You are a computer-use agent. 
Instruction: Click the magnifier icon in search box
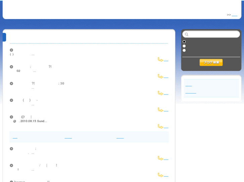coord(187,34)
